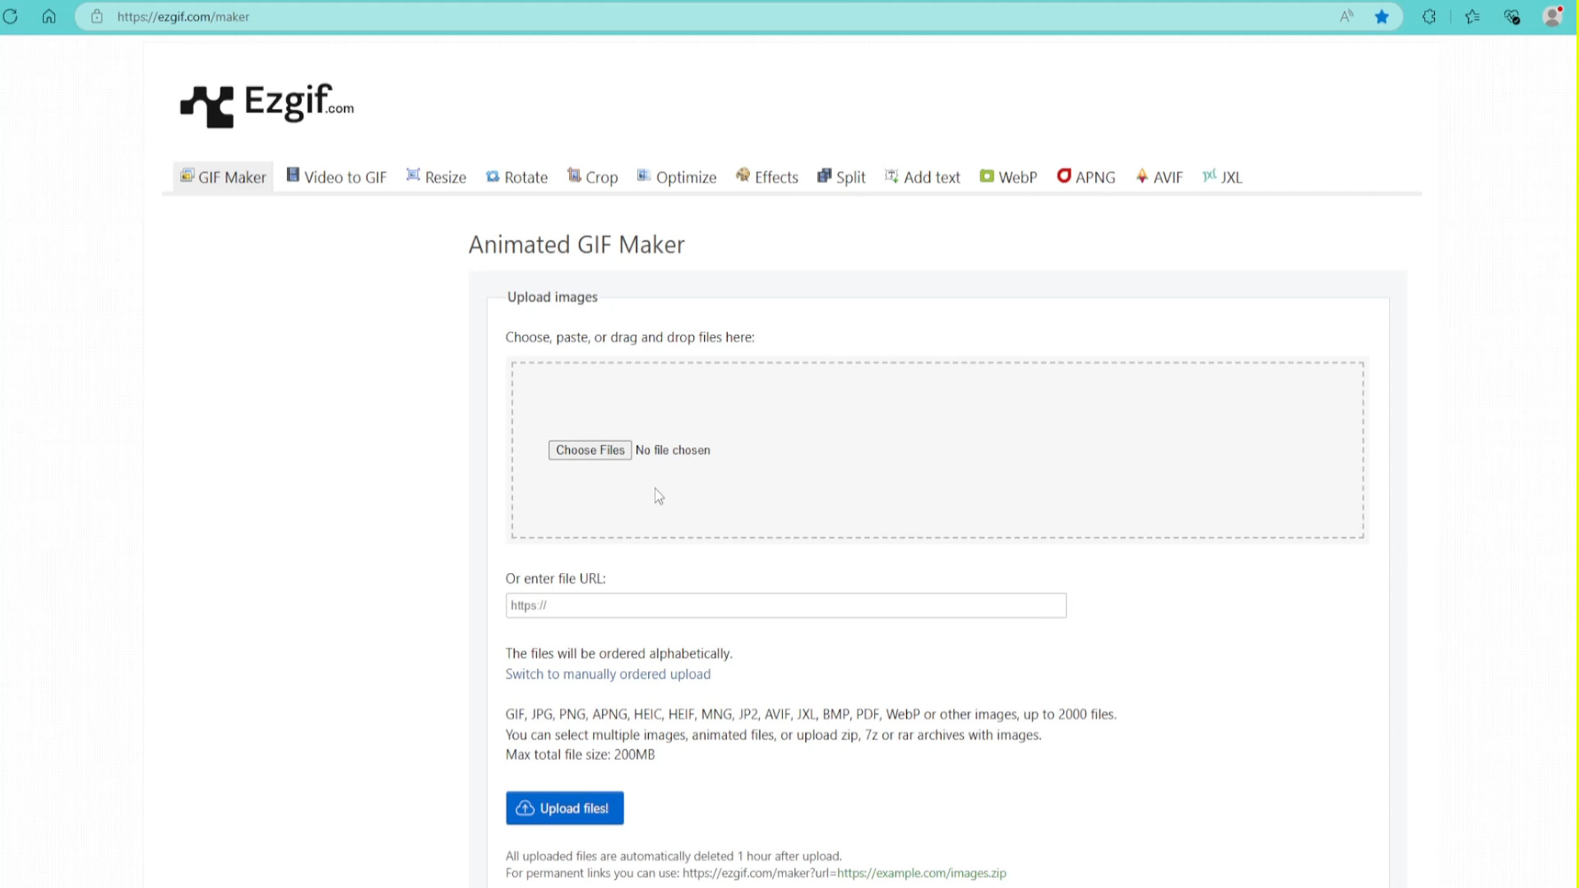Open the Rotate tool tab

point(516,177)
